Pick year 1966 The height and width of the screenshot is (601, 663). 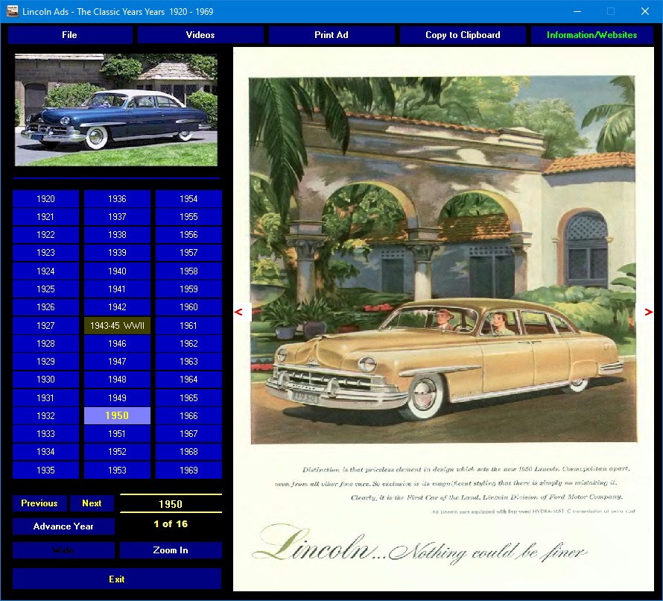pyautogui.click(x=188, y=415)
